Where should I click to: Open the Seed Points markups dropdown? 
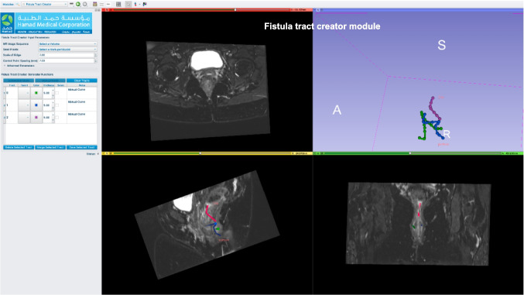(67, 50)
